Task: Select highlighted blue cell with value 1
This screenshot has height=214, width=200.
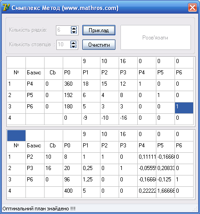Action: pos(184,108)
